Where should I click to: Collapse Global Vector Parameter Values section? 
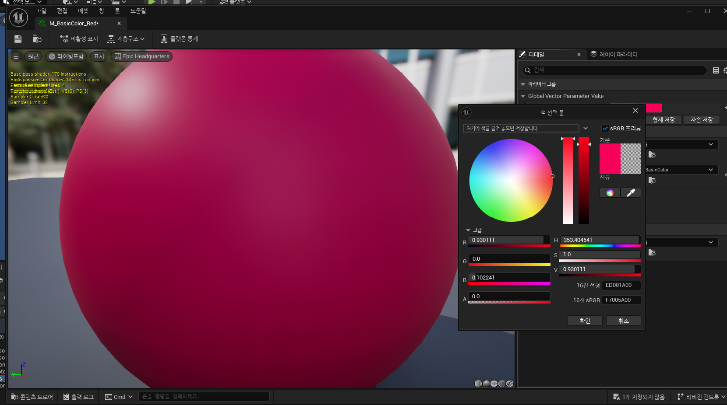click(523, 96)
